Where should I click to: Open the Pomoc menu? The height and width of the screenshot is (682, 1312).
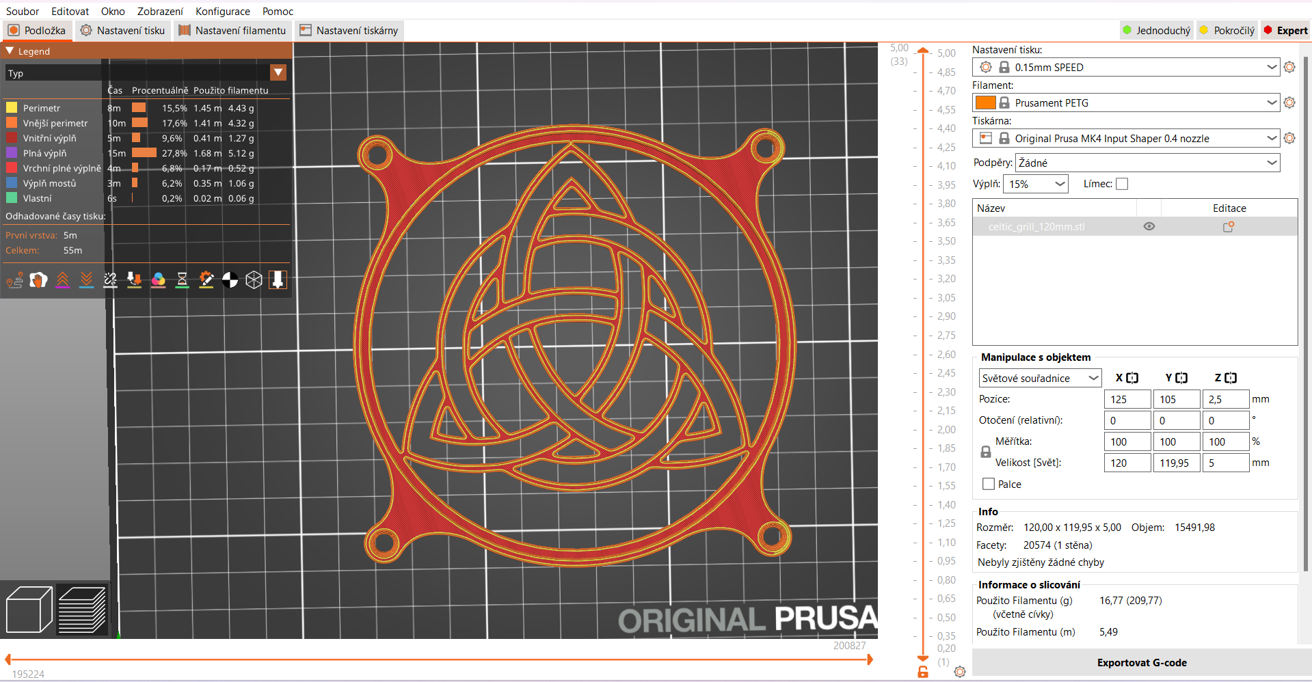point(278,11)
